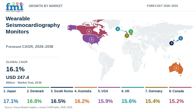
Task: Click the 7. Germany label
Action: pos(154,91)
